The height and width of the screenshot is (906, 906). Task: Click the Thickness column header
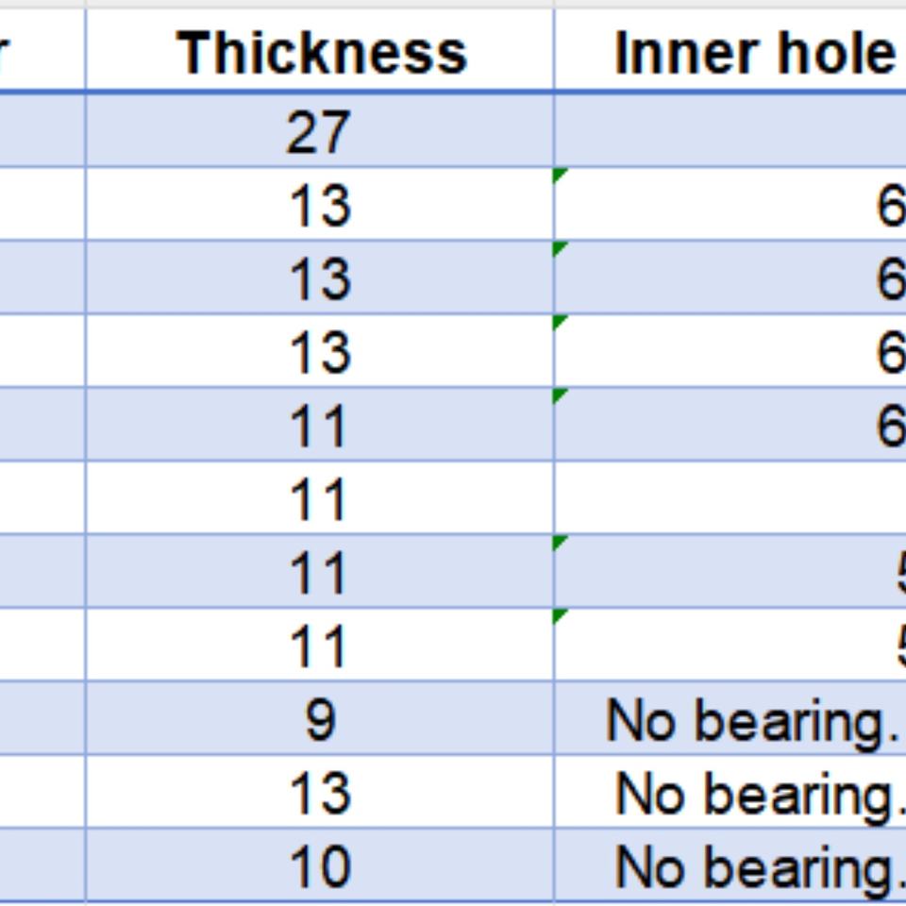click(321, 53)
